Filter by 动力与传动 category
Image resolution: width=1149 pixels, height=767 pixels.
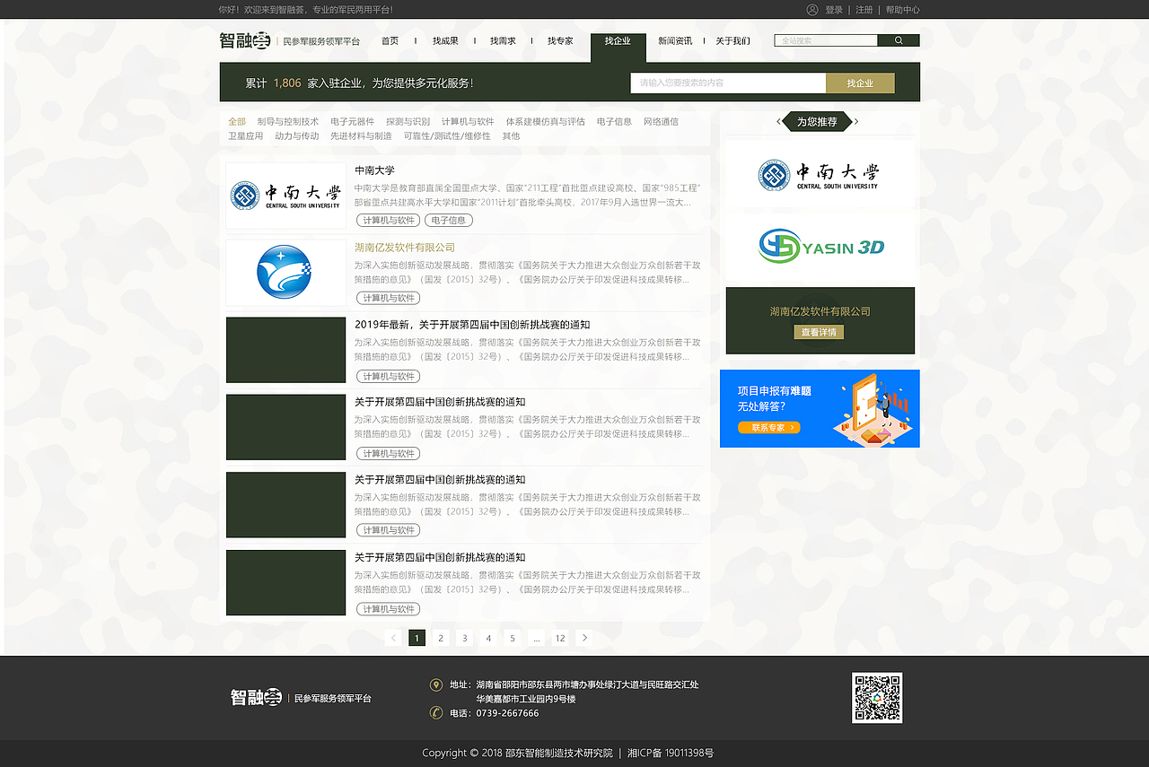point(297,136)
